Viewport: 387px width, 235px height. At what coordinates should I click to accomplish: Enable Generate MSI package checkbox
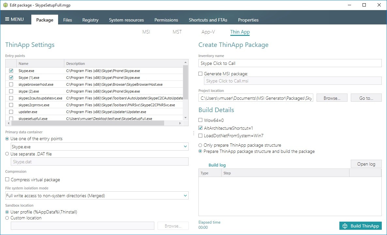[200, 74]
